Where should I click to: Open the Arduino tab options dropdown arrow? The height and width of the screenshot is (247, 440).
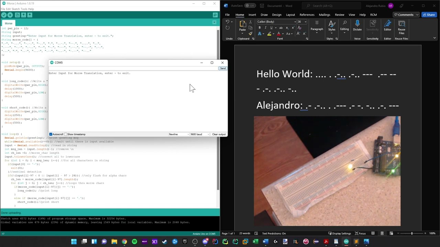214,23
